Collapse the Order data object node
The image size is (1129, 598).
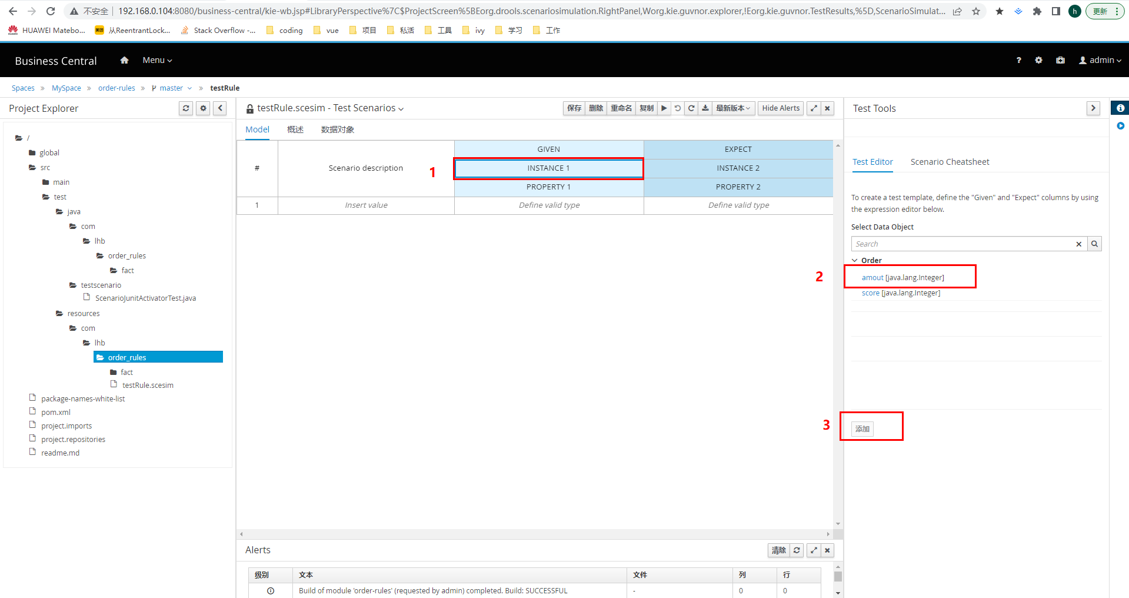pyautogui.click(x=855, y=260)
